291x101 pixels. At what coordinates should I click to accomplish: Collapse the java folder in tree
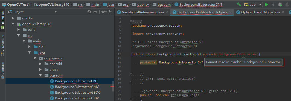point(30,53)
